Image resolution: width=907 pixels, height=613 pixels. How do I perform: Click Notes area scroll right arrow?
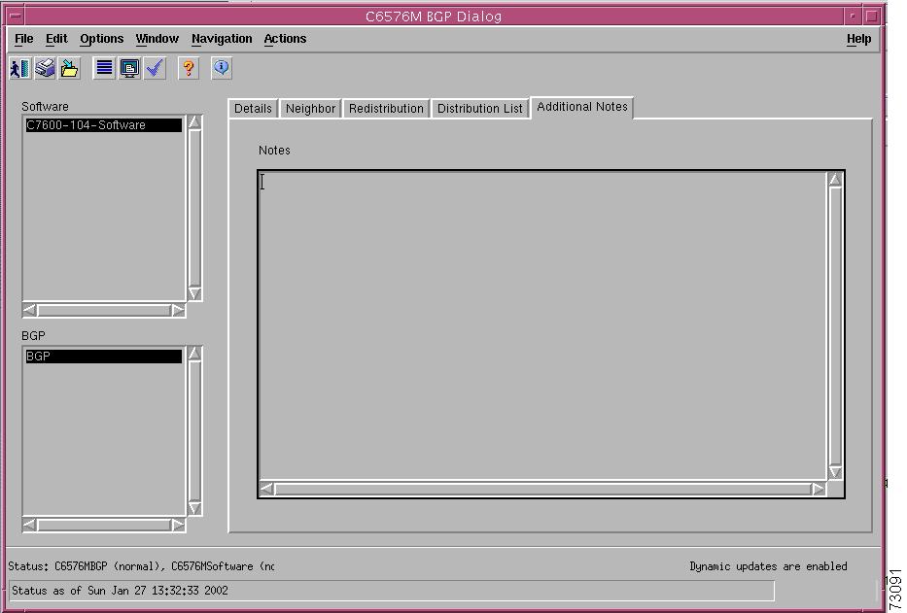click(x=818, y=489)
